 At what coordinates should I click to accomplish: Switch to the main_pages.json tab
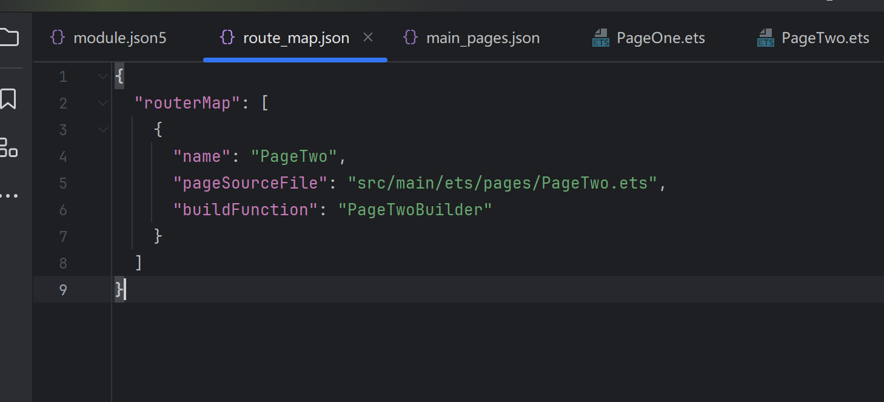[x=482, y=38]
